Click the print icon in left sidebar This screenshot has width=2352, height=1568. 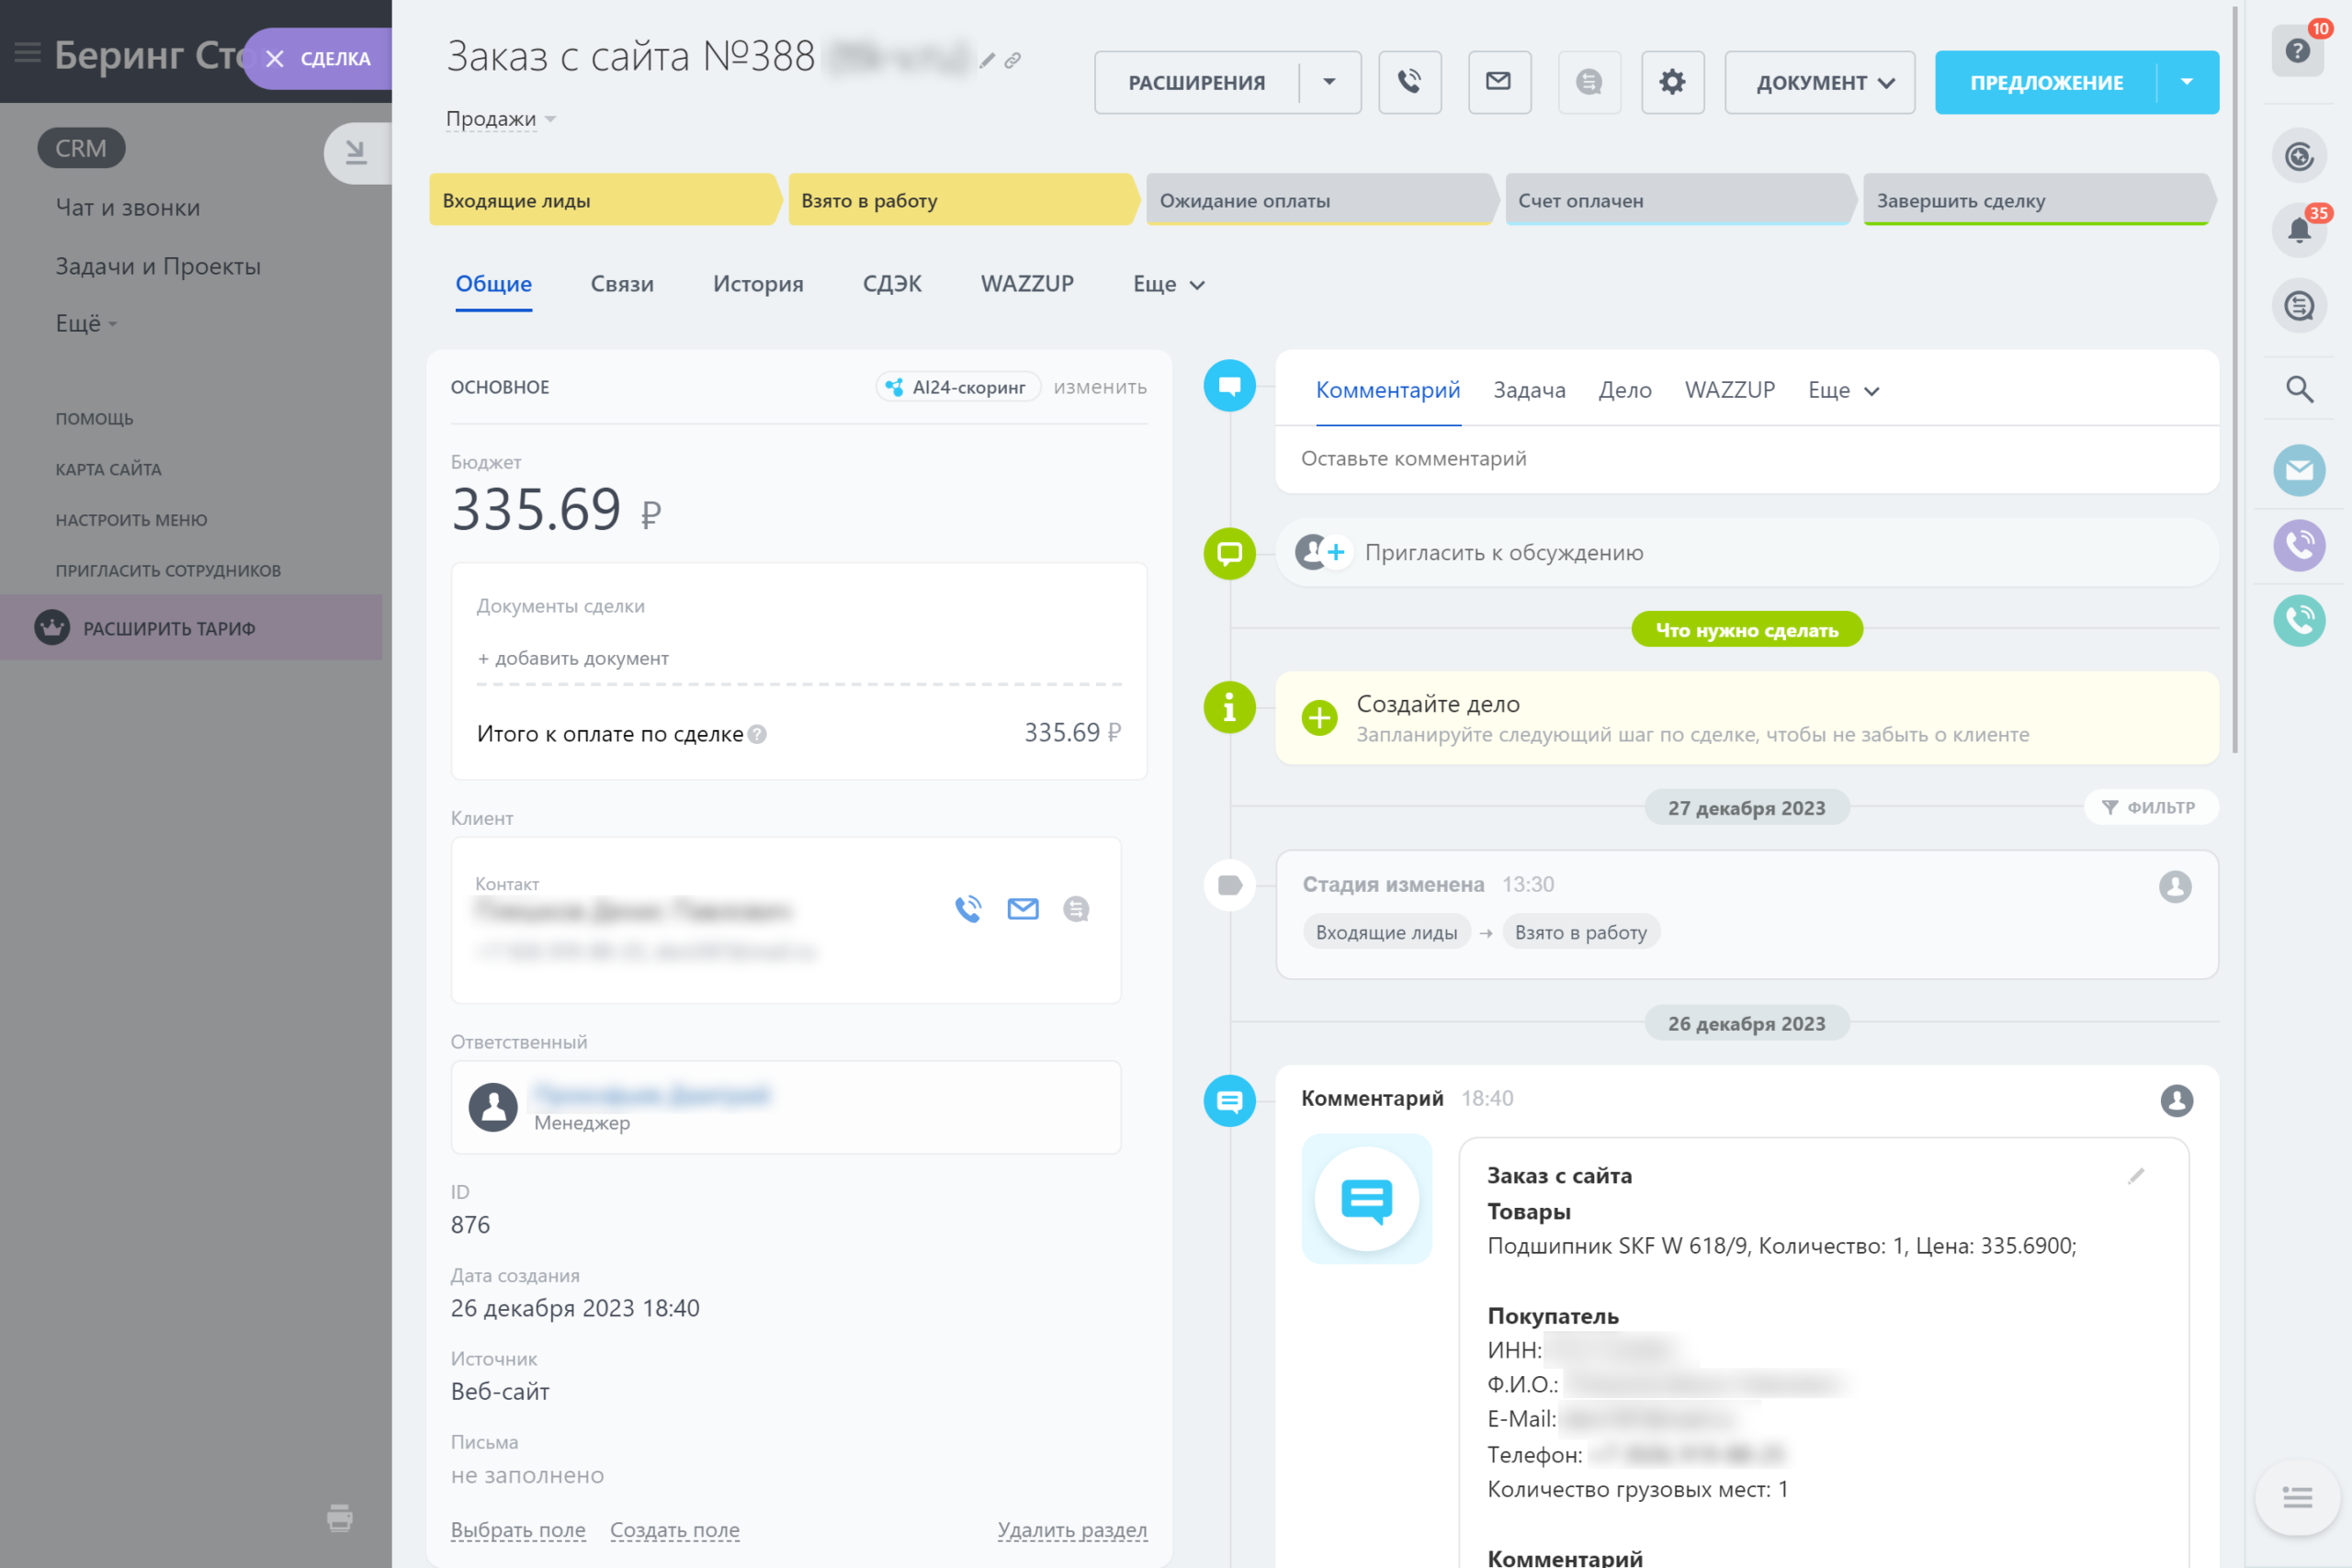(x=340, y=1517)
